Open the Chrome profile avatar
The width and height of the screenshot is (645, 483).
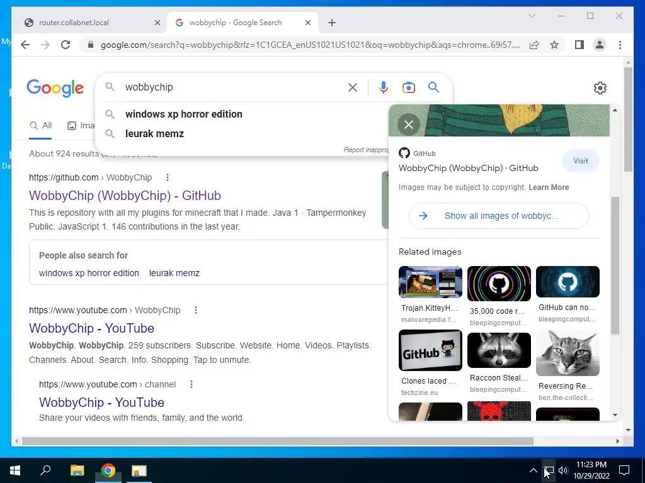(x=600, y=45)
